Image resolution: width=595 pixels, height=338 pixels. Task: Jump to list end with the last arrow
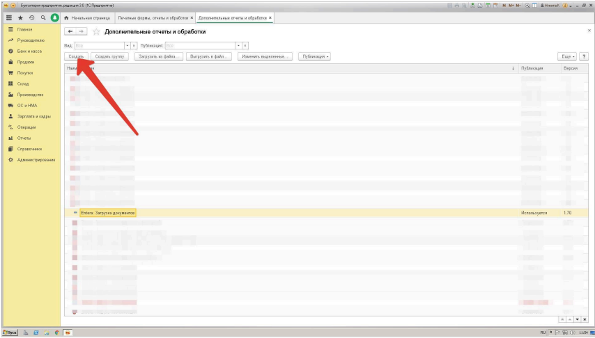click(585, 319)
